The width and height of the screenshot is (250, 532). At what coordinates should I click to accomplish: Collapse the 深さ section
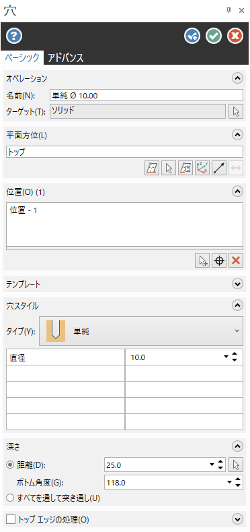[237, 446]
